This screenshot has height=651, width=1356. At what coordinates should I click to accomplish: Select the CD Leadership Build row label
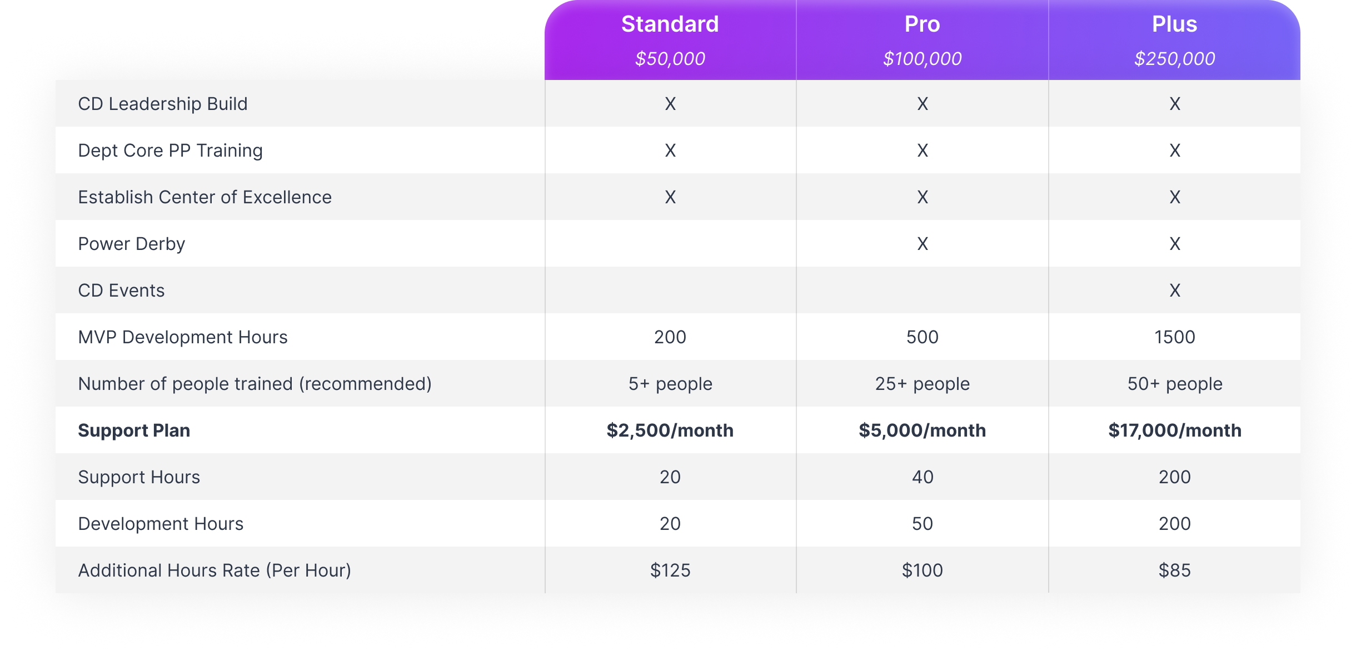coord(163,103)
